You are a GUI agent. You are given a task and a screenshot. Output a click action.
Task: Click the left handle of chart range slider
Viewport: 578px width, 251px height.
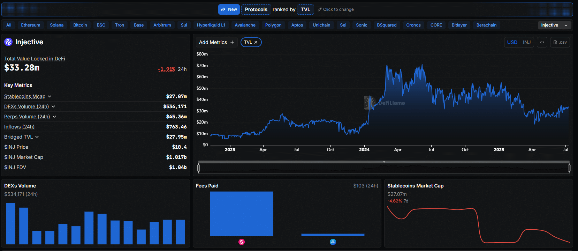[199, 168]
